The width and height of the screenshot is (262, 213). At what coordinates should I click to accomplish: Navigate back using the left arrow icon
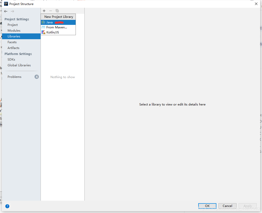6,11
